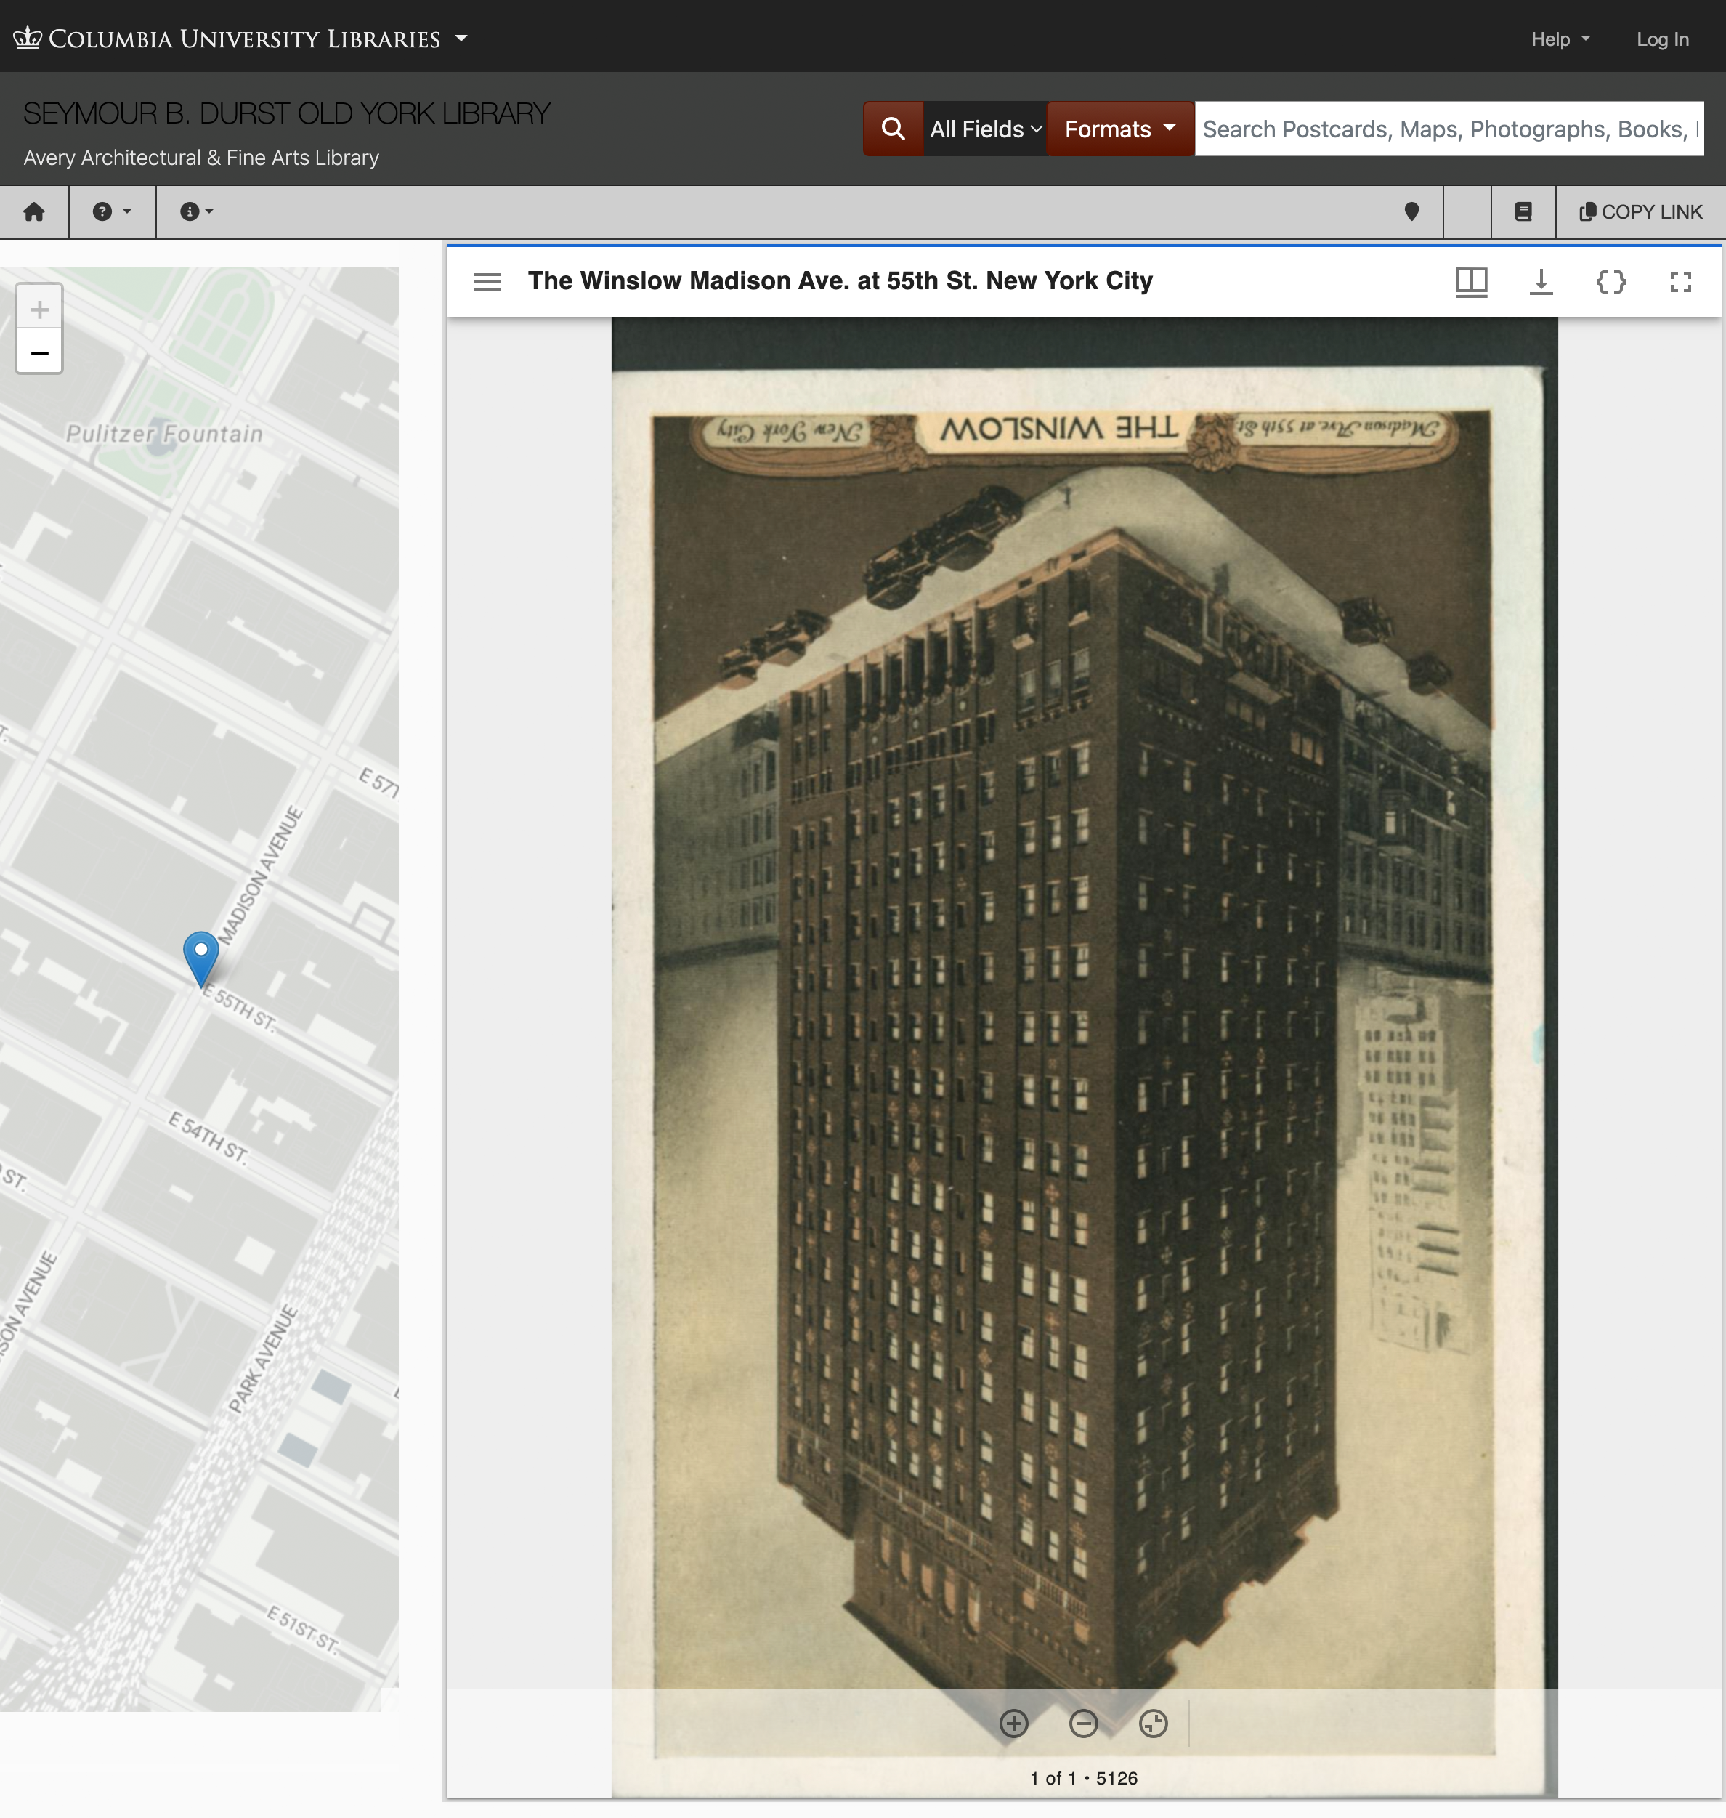Open the info icon dropdown
The image size is (1726, 1818).
(x=197, y=211)
